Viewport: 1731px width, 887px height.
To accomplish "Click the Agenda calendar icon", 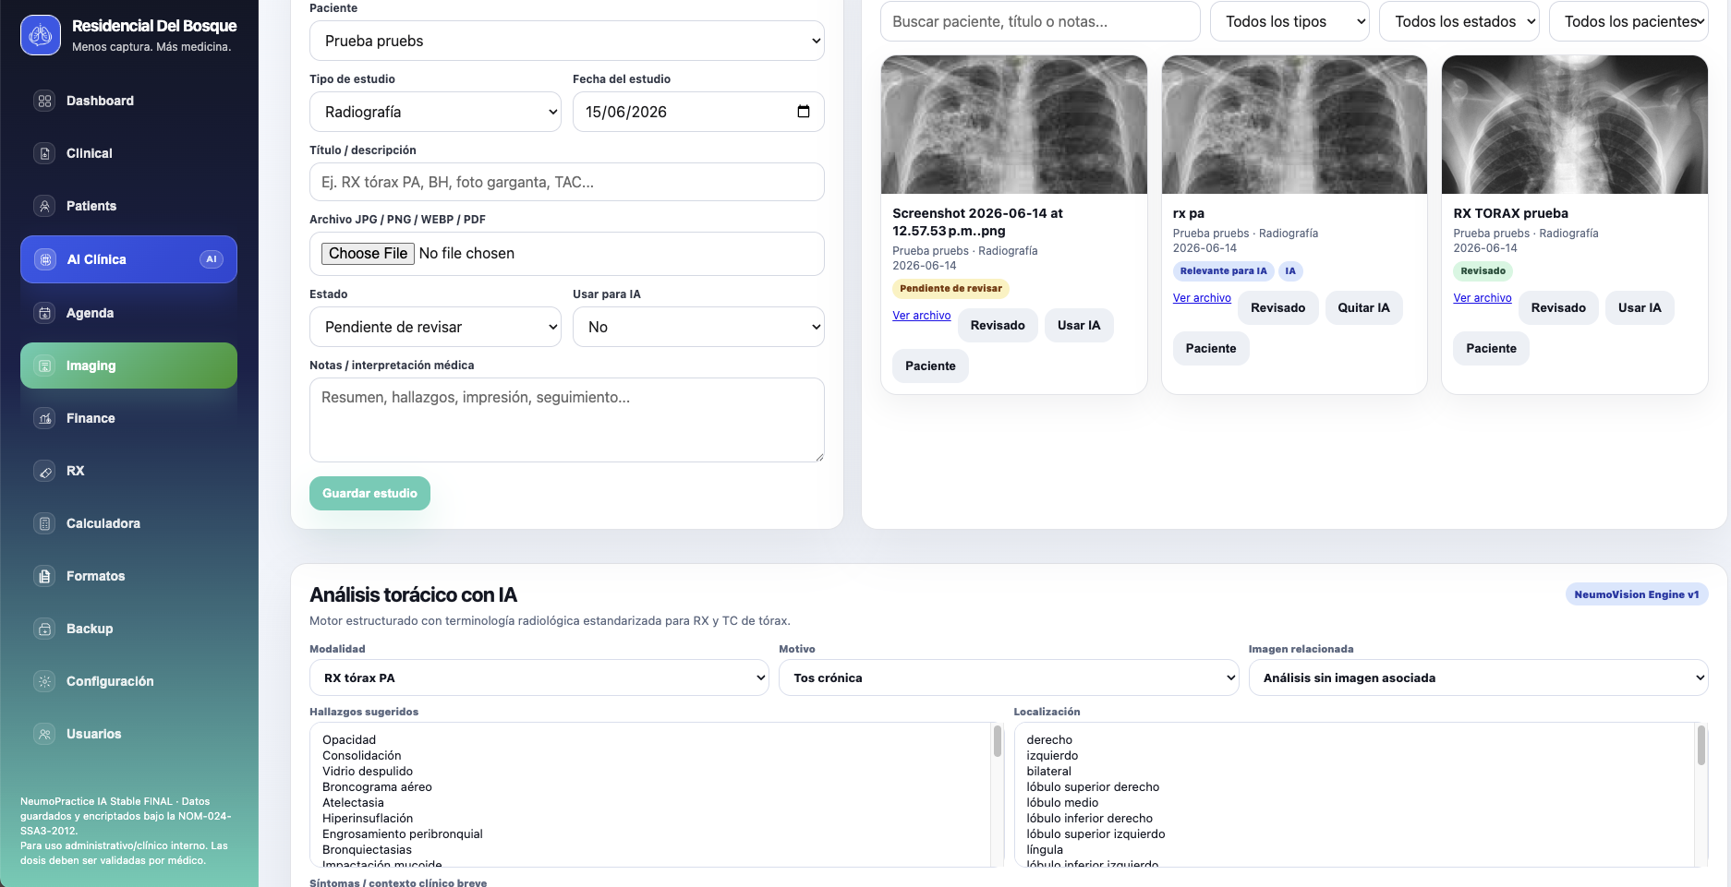I will pos(44,313).
